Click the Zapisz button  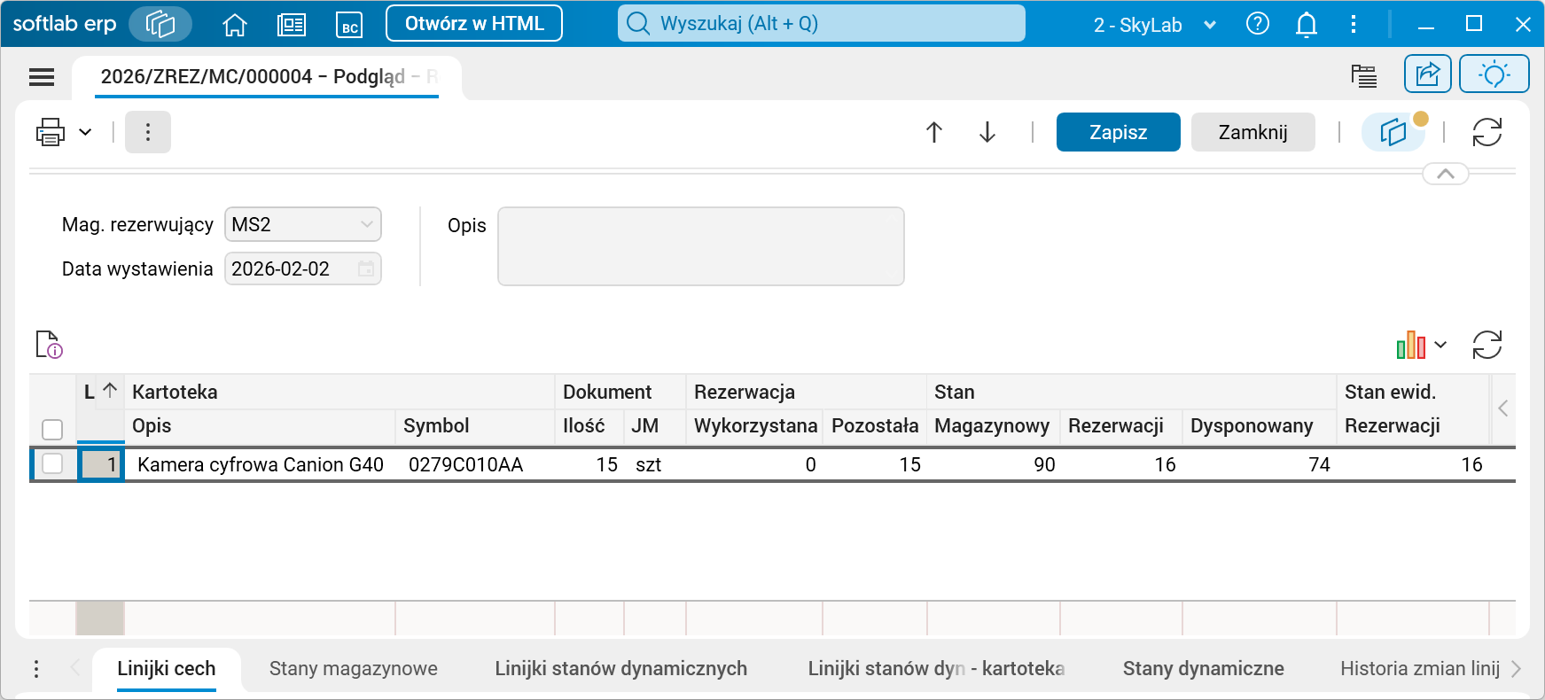pos(1119,132)
